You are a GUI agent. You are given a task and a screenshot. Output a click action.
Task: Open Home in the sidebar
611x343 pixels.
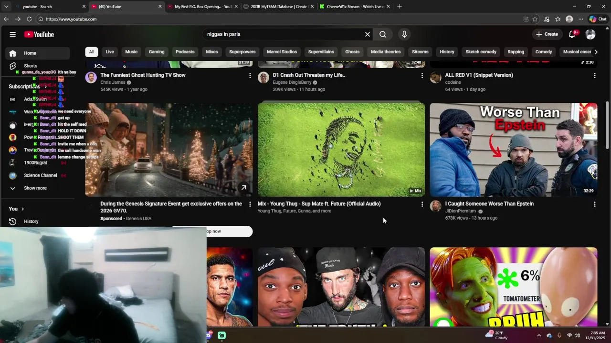(39, 53)
